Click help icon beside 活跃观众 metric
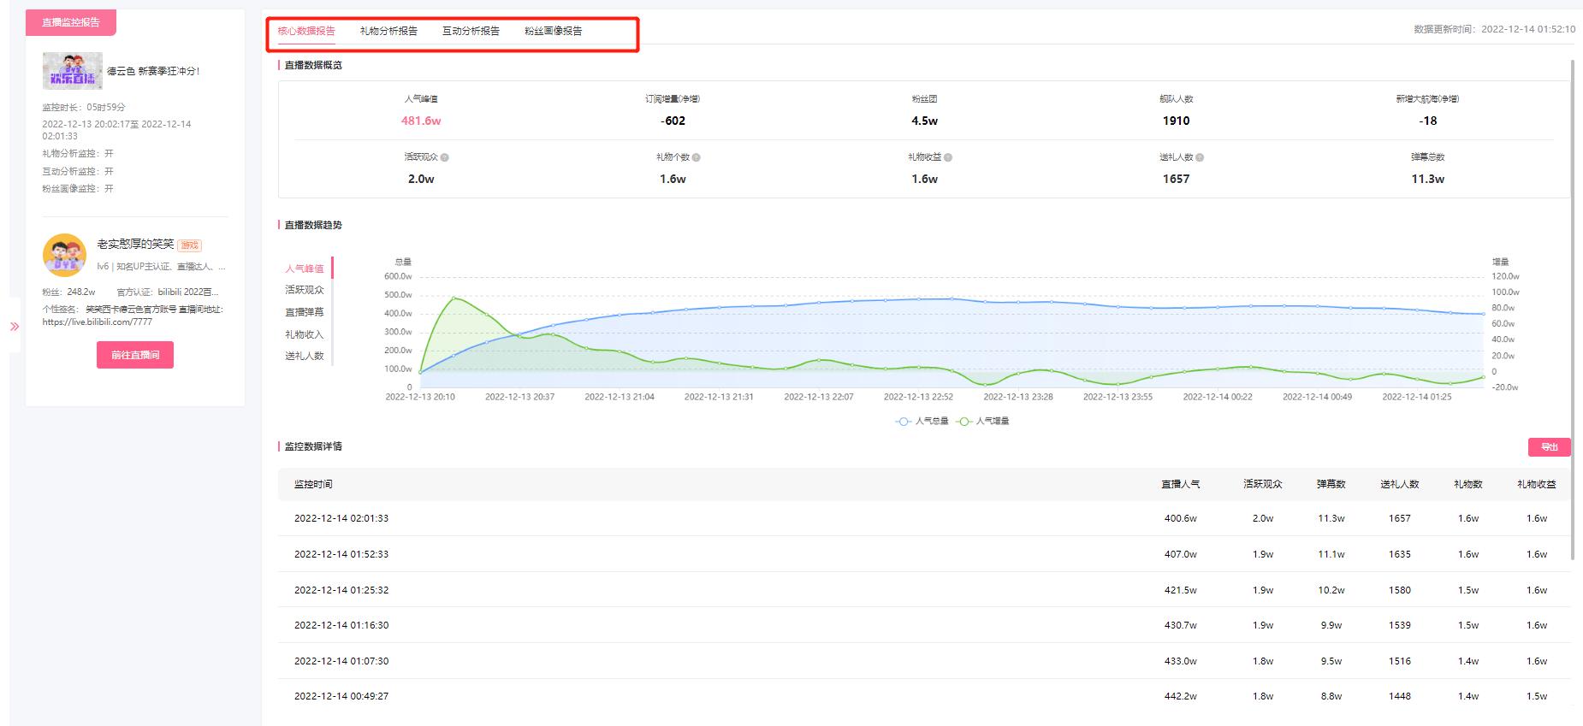The image size is (1583, 726). click(x=445, y=157)
